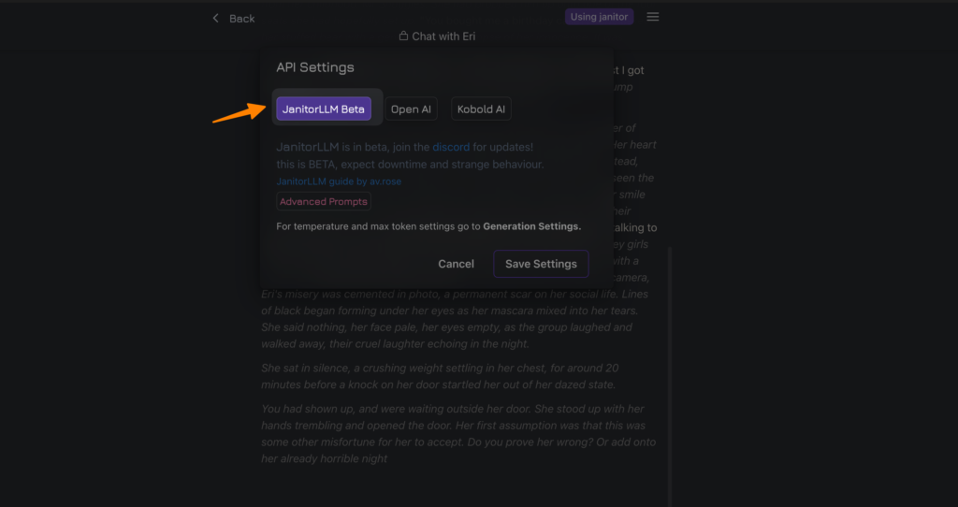Click the orange arrow pointing at JanitorLLM
This screenshot has height=507, width=958.
coord(239,112)
